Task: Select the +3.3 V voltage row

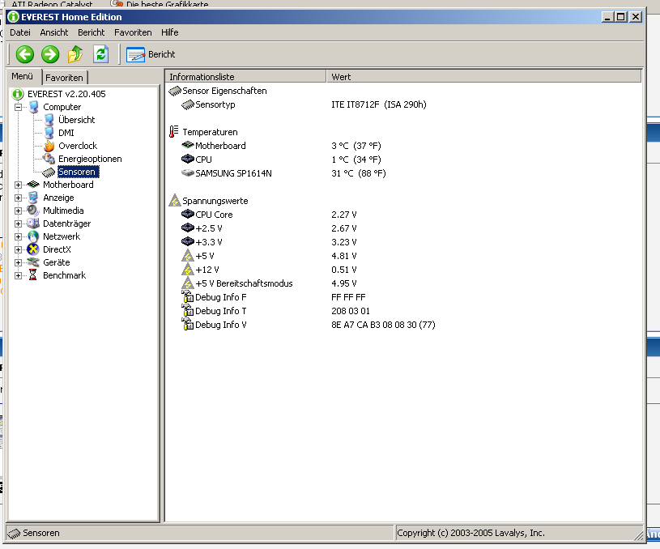Action: pyautogui.click(x=403, y=242)
